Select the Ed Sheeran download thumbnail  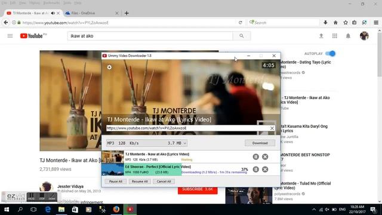pos(113,170)
